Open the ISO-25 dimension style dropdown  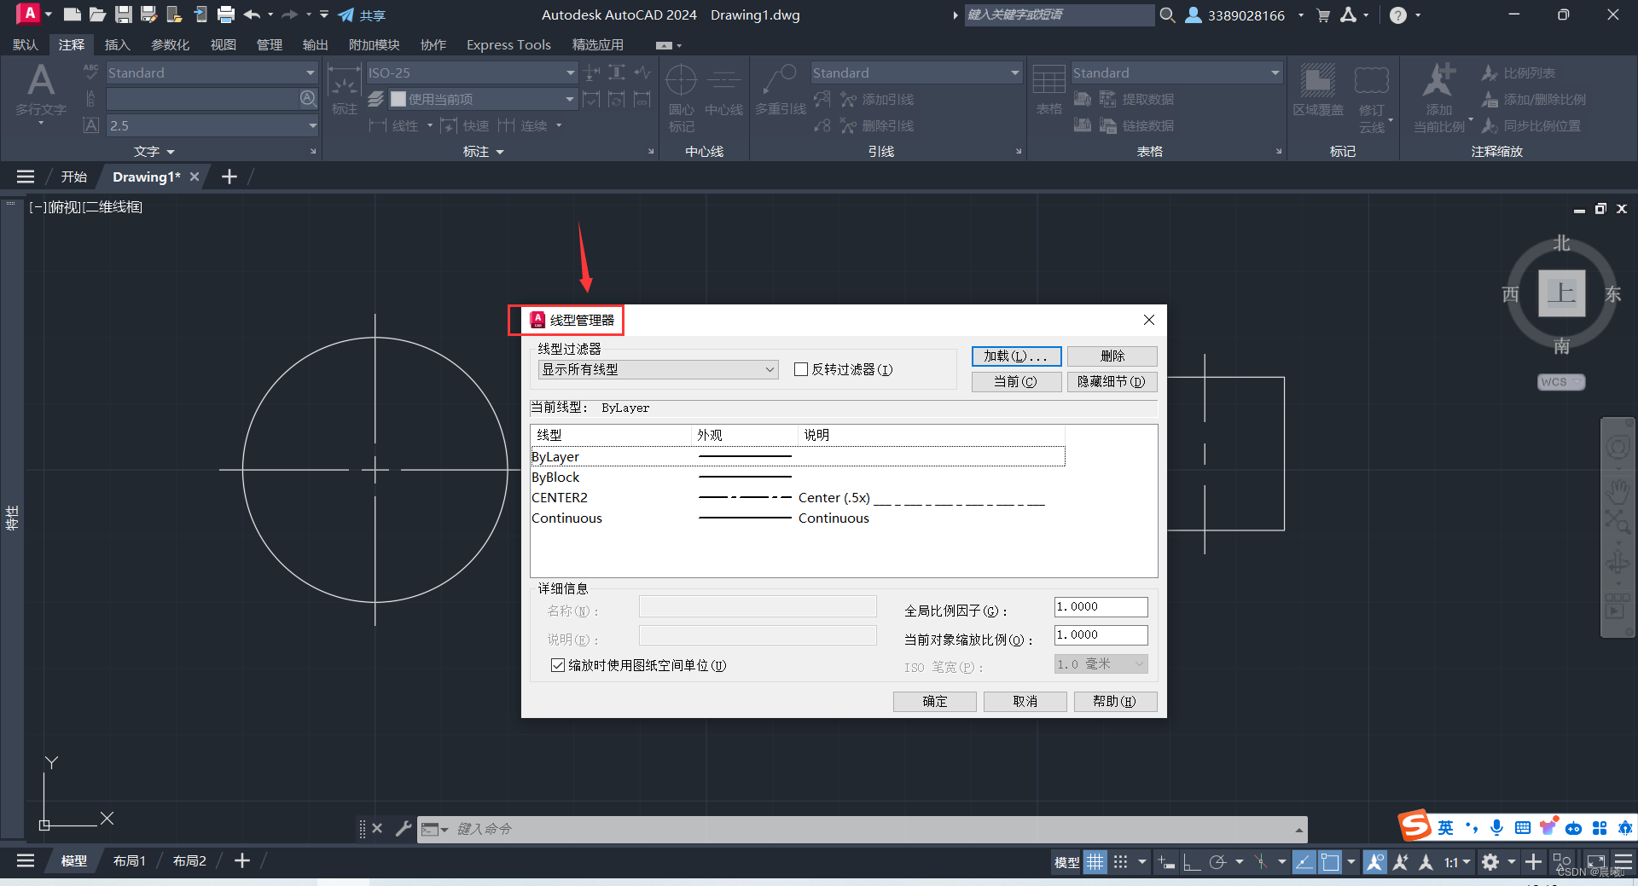569,72
